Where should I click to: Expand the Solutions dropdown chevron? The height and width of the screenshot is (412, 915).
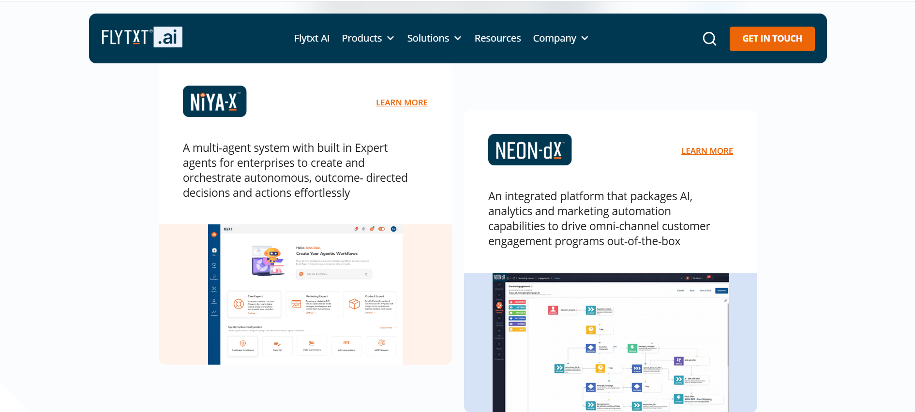point(458,38)
